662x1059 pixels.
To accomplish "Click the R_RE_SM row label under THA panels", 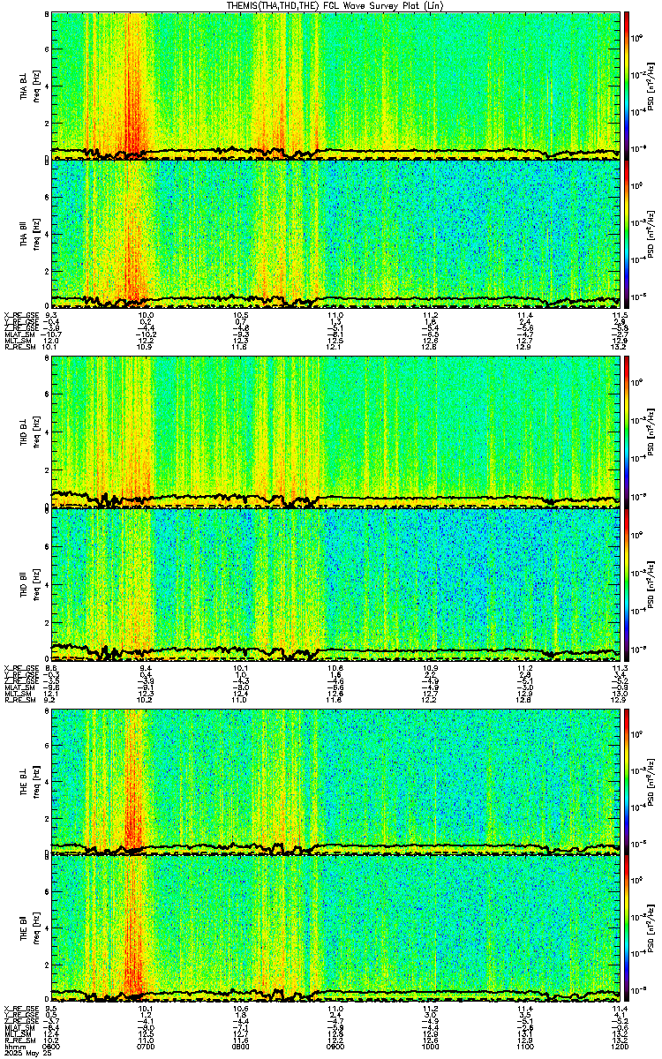I will click(19, 347).
